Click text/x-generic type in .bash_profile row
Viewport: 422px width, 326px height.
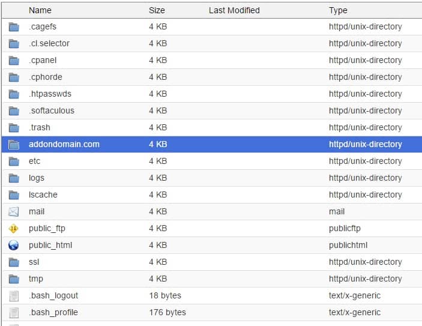click(355, 312)
